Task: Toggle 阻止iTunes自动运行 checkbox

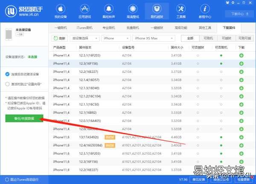Action: (x=7, y=179)
